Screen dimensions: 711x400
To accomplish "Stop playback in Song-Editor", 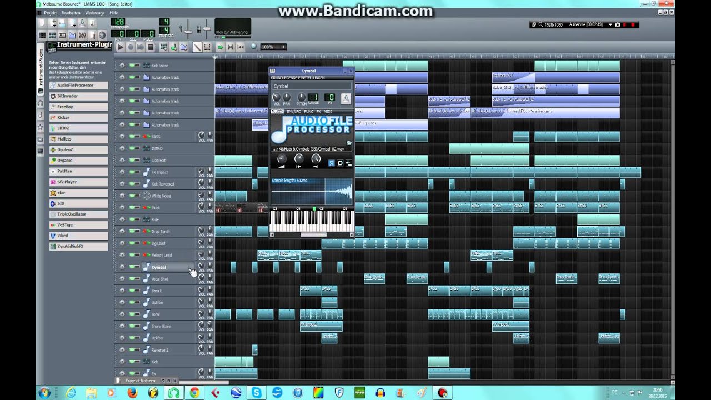I will (x=151, y=47).
